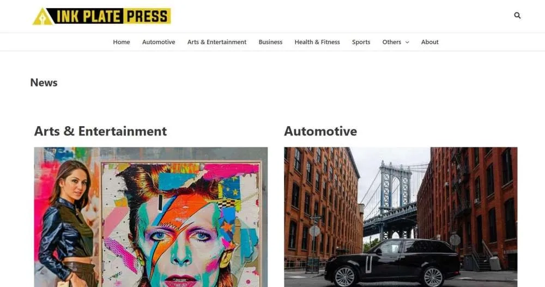Viewport: 545px width, 287px height.
Task: Go to the Home menu item
Action: [x=122, y=42]
